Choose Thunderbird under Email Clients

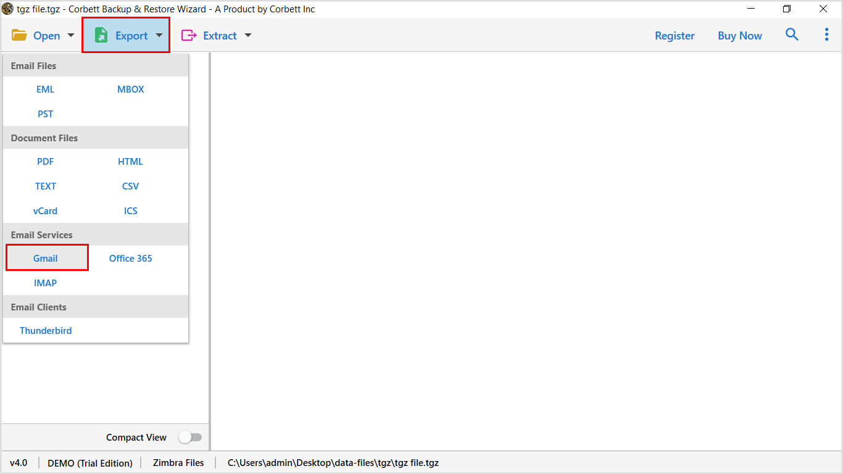(x=45, y=330)
